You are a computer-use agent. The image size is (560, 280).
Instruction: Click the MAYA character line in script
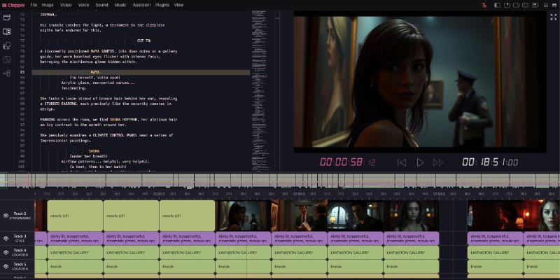pos(94,72)
